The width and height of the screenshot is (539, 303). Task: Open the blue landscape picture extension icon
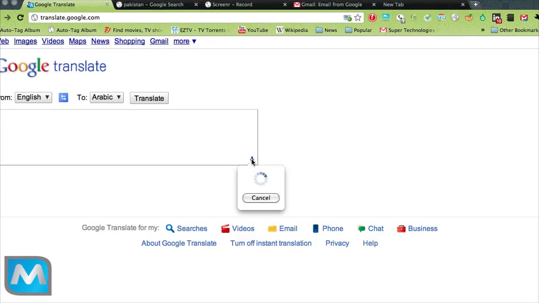click(386, 18)
